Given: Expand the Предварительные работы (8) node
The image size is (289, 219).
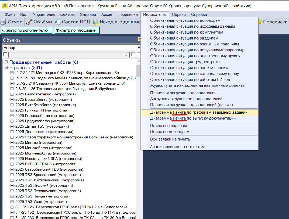Looking at the screenshot, I should click(x=6, y=62).
